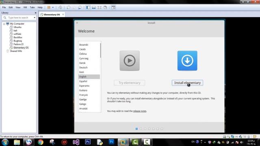The height and width of the screenshot is (146, 260).
Task: Open Windows Explorer from taskbar
Action: pos(17,142)
